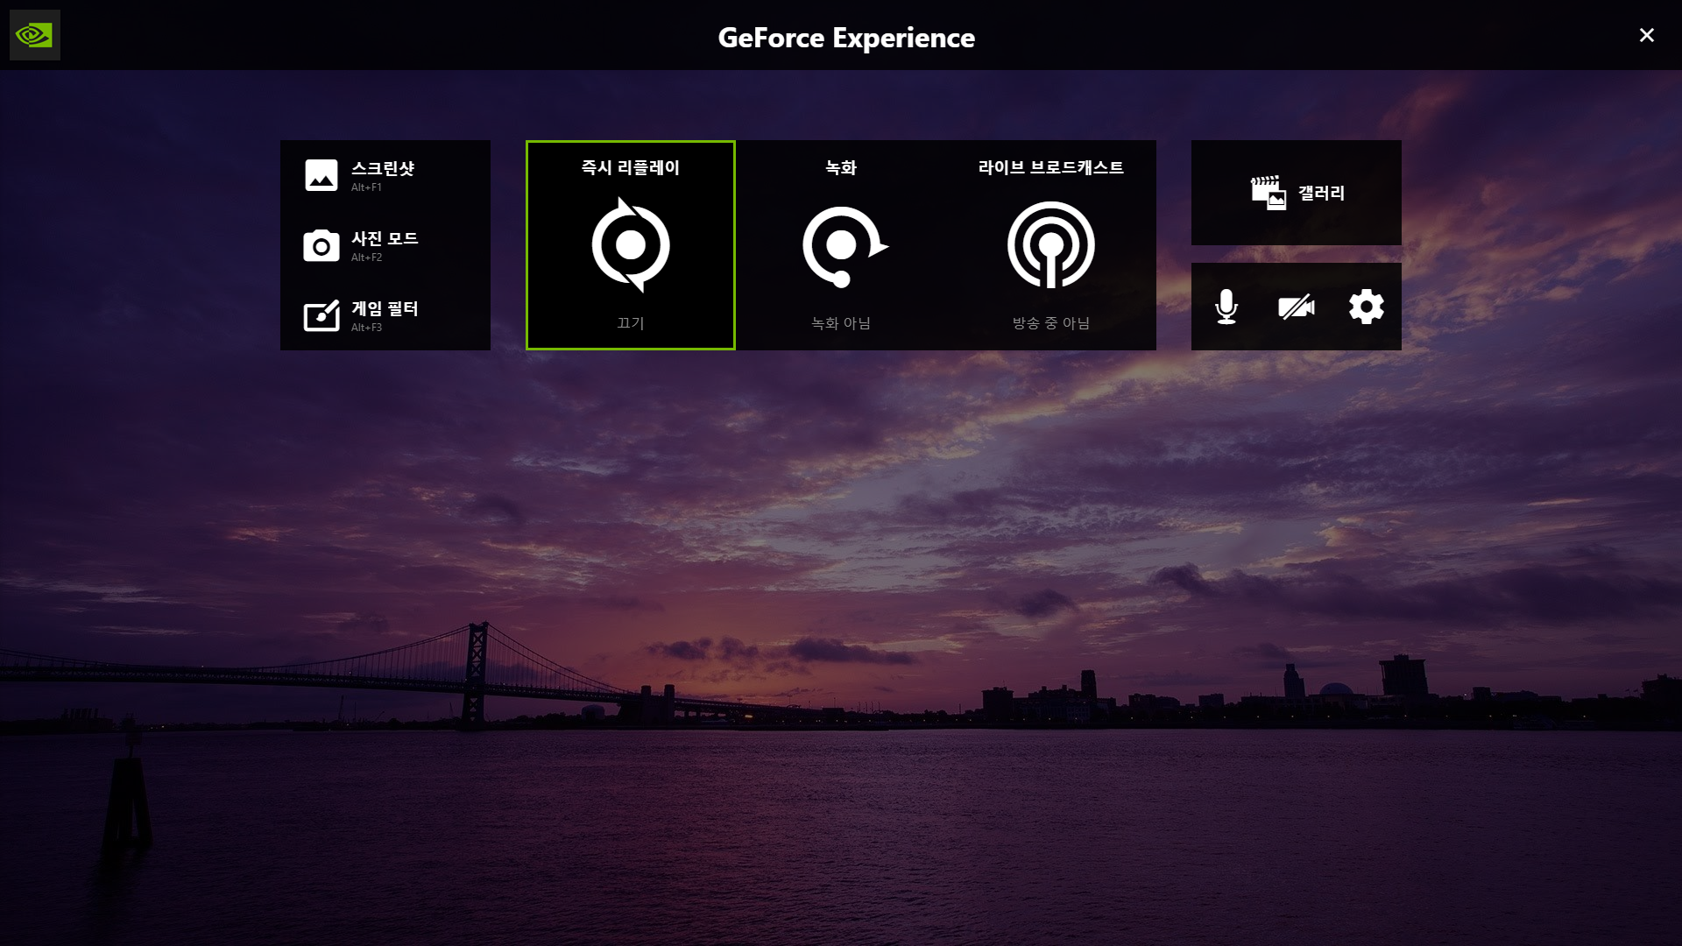The height and width of the screenshot is (946, 1682).
Task: Click the 녹화 heading
Action: 841,167
